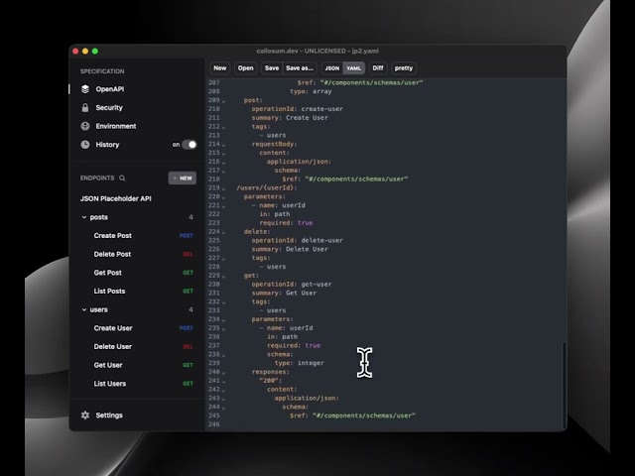This screenshot has height=476, width=635.
Task: Fold code at line 212 arrow
Action: click(x=223, y=127)
